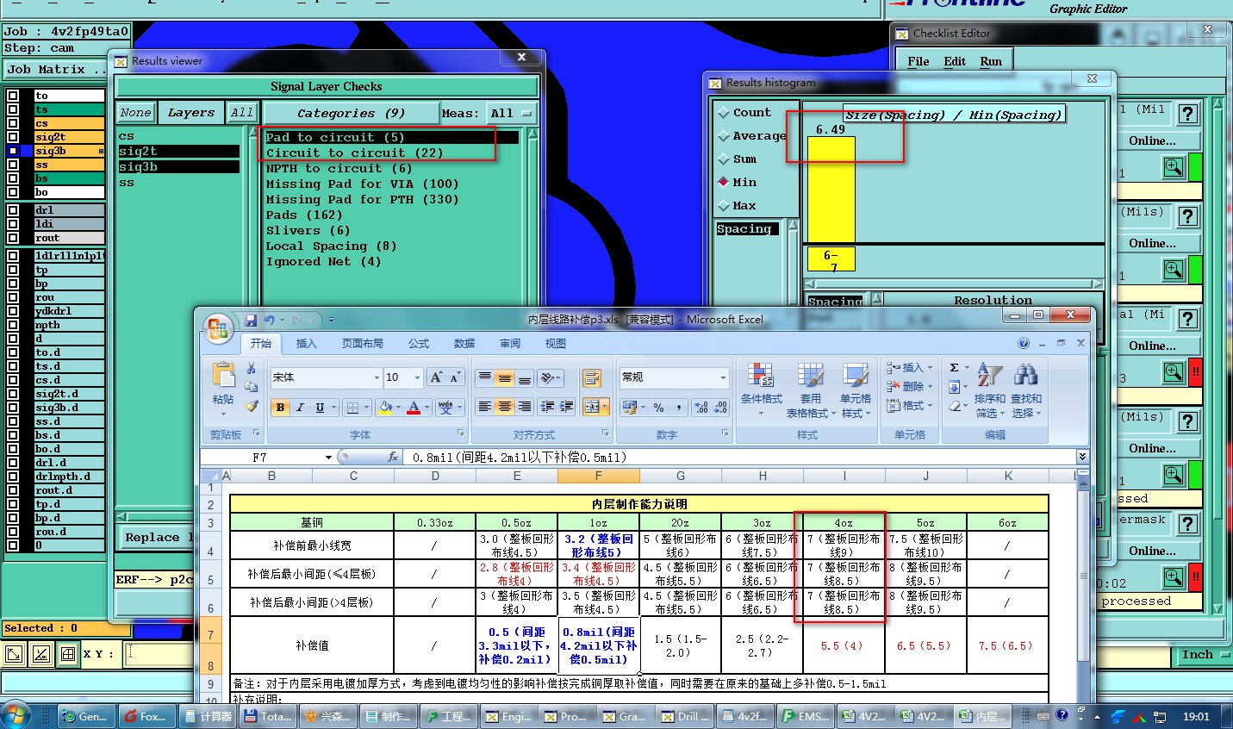This screenshot has width=1233, height=729.
Task: Click fill color bucket icon
Action: (386, 408)
